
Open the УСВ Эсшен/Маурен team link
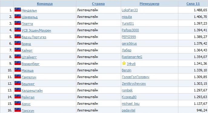point(36,30)
